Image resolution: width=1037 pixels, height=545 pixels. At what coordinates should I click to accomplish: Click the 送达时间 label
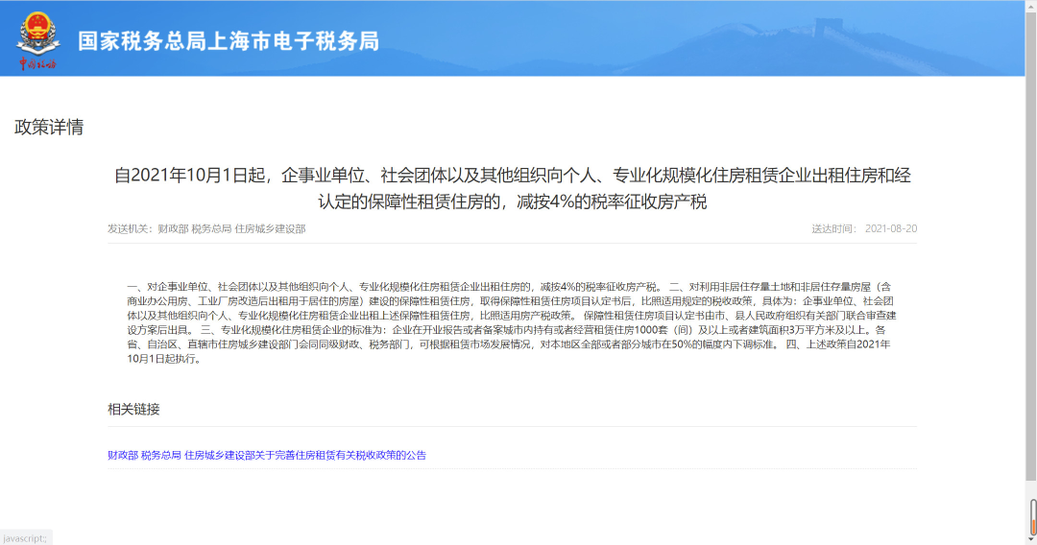833,228
